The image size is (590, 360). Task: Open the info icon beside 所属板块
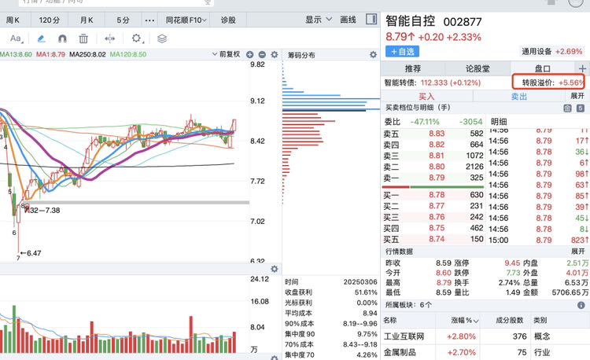point(581,305)
